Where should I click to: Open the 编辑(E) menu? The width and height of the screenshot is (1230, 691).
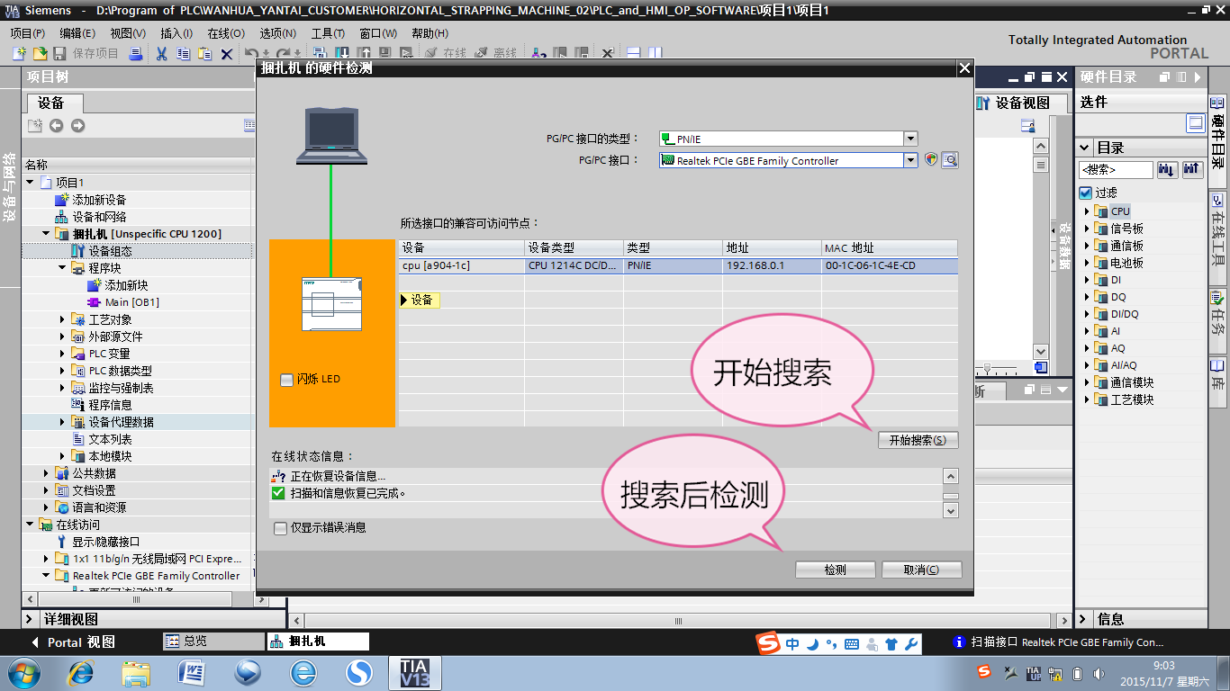[x=77, y=33]
